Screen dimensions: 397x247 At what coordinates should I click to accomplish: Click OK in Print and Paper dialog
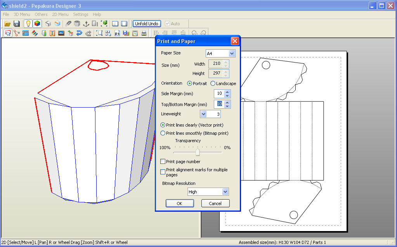[x=180, y=204]
